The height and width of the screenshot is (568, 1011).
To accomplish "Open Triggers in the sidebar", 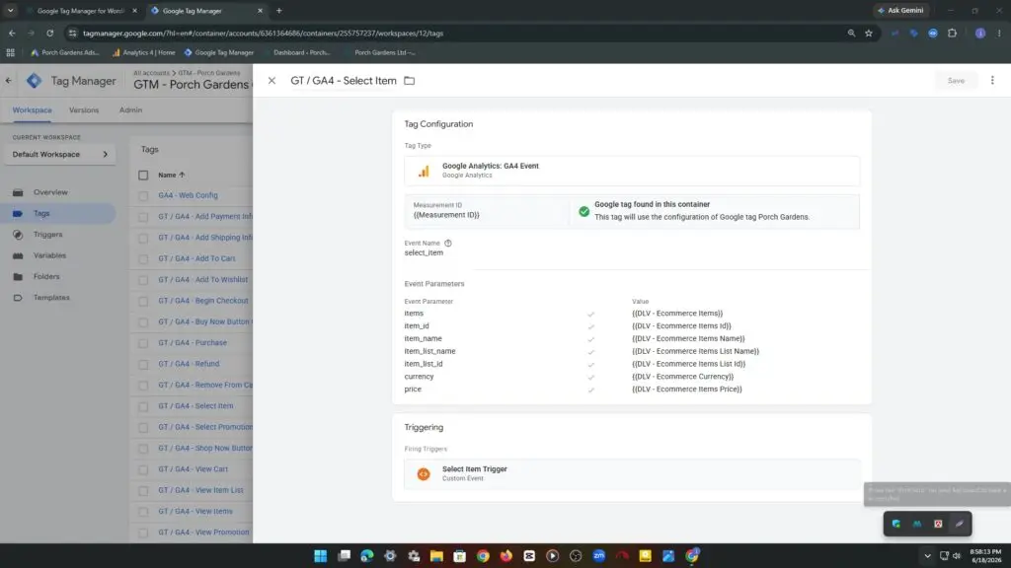I will coord(47,235).
